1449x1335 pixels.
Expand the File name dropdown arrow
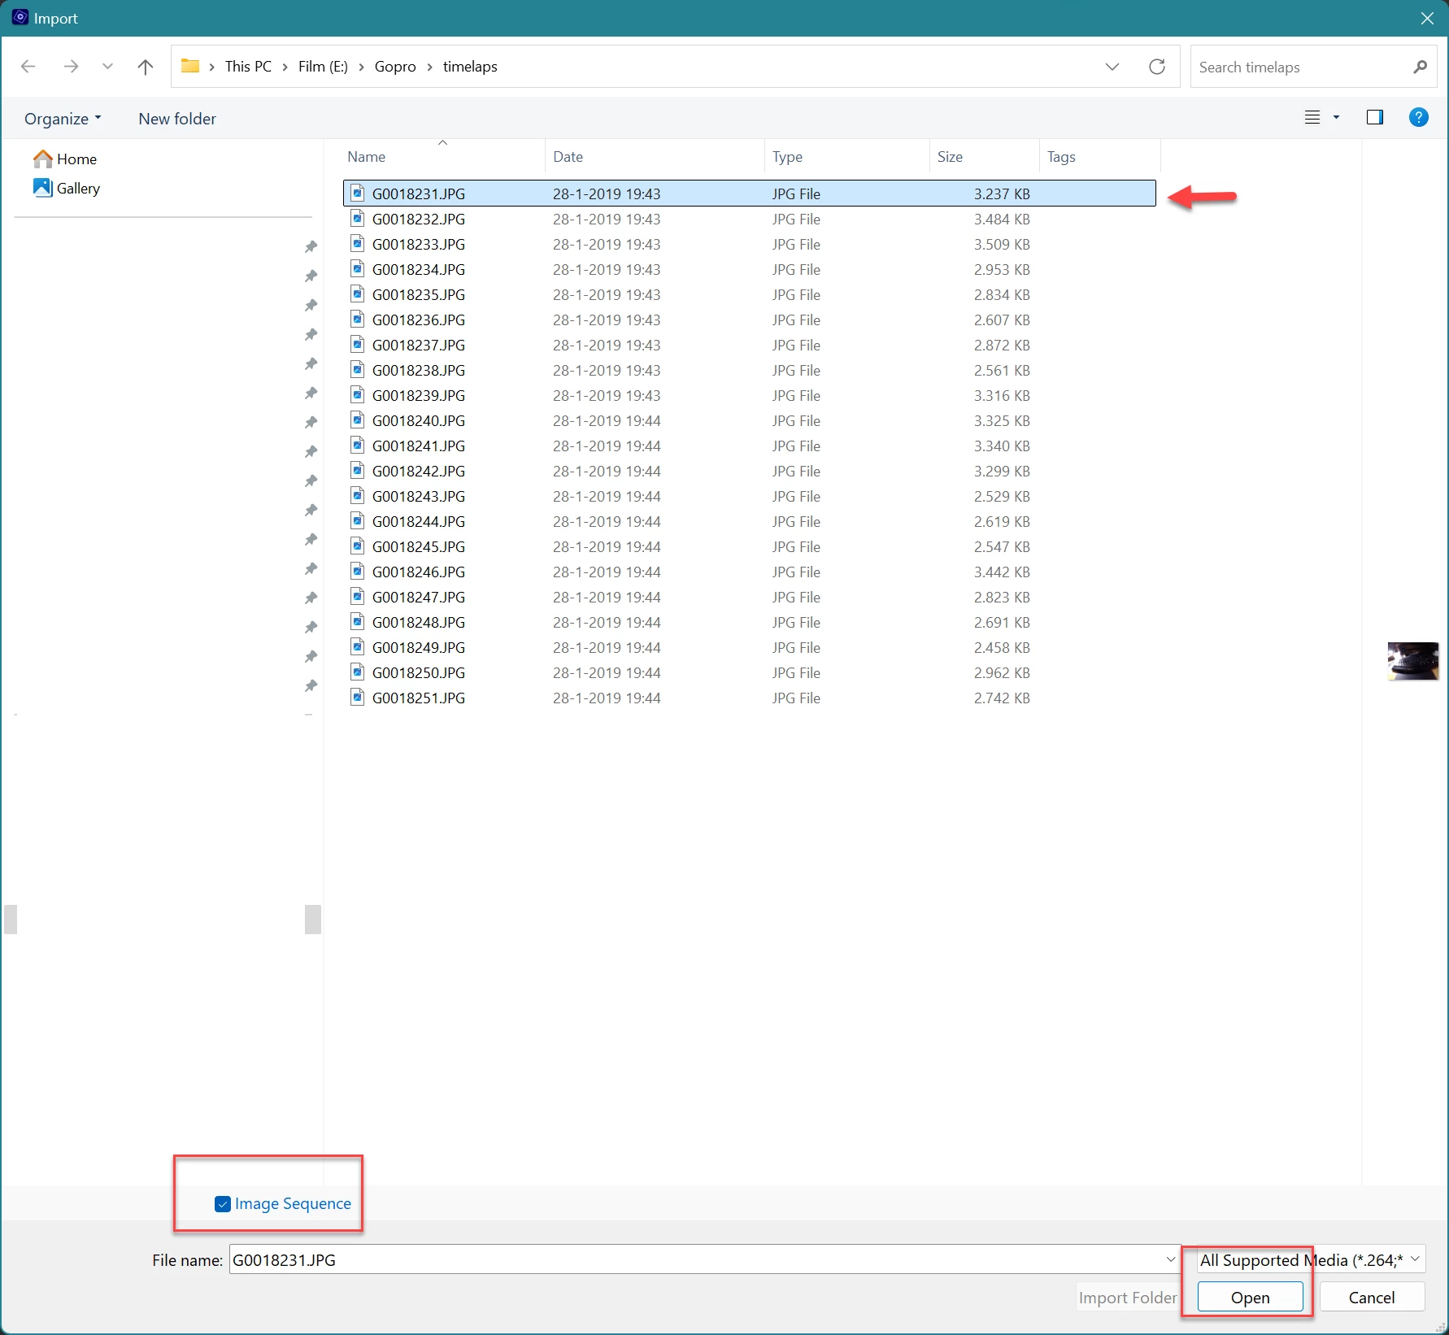(x=1171, y=1259)
